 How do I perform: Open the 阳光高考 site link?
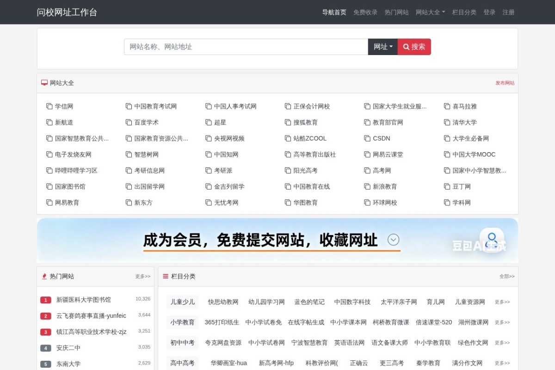click(305, 171)
